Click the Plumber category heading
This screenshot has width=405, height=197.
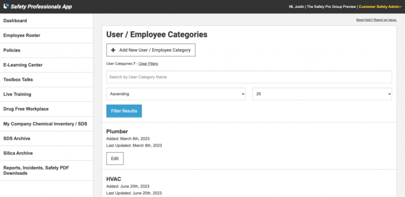(x=117, y=132)
